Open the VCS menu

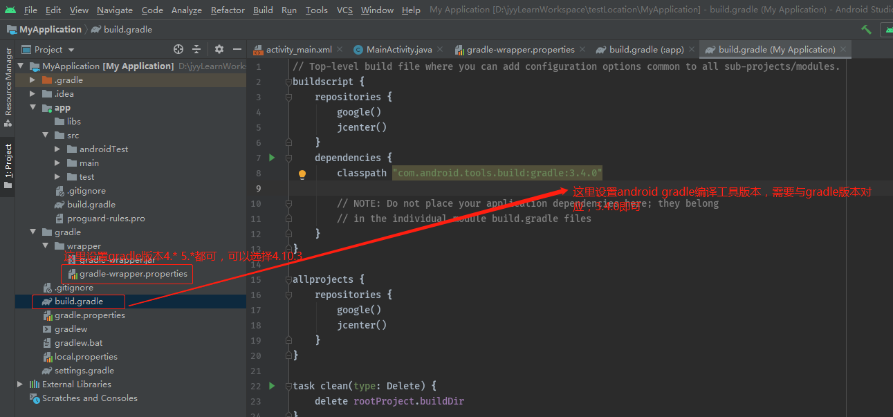coord(344,10)
